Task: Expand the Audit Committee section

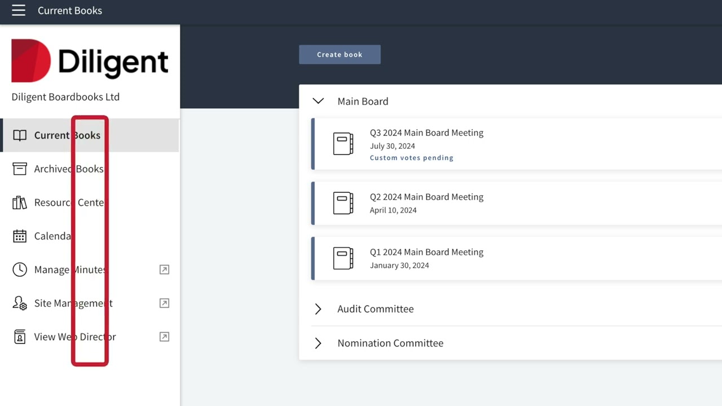Action: click(x=318, y=309)
